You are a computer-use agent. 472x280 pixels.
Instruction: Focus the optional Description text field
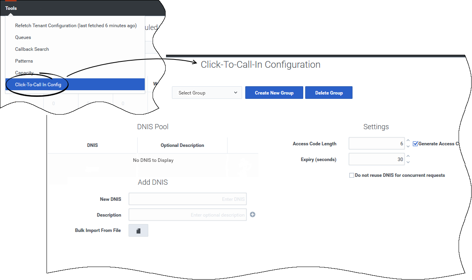(187, 215)
